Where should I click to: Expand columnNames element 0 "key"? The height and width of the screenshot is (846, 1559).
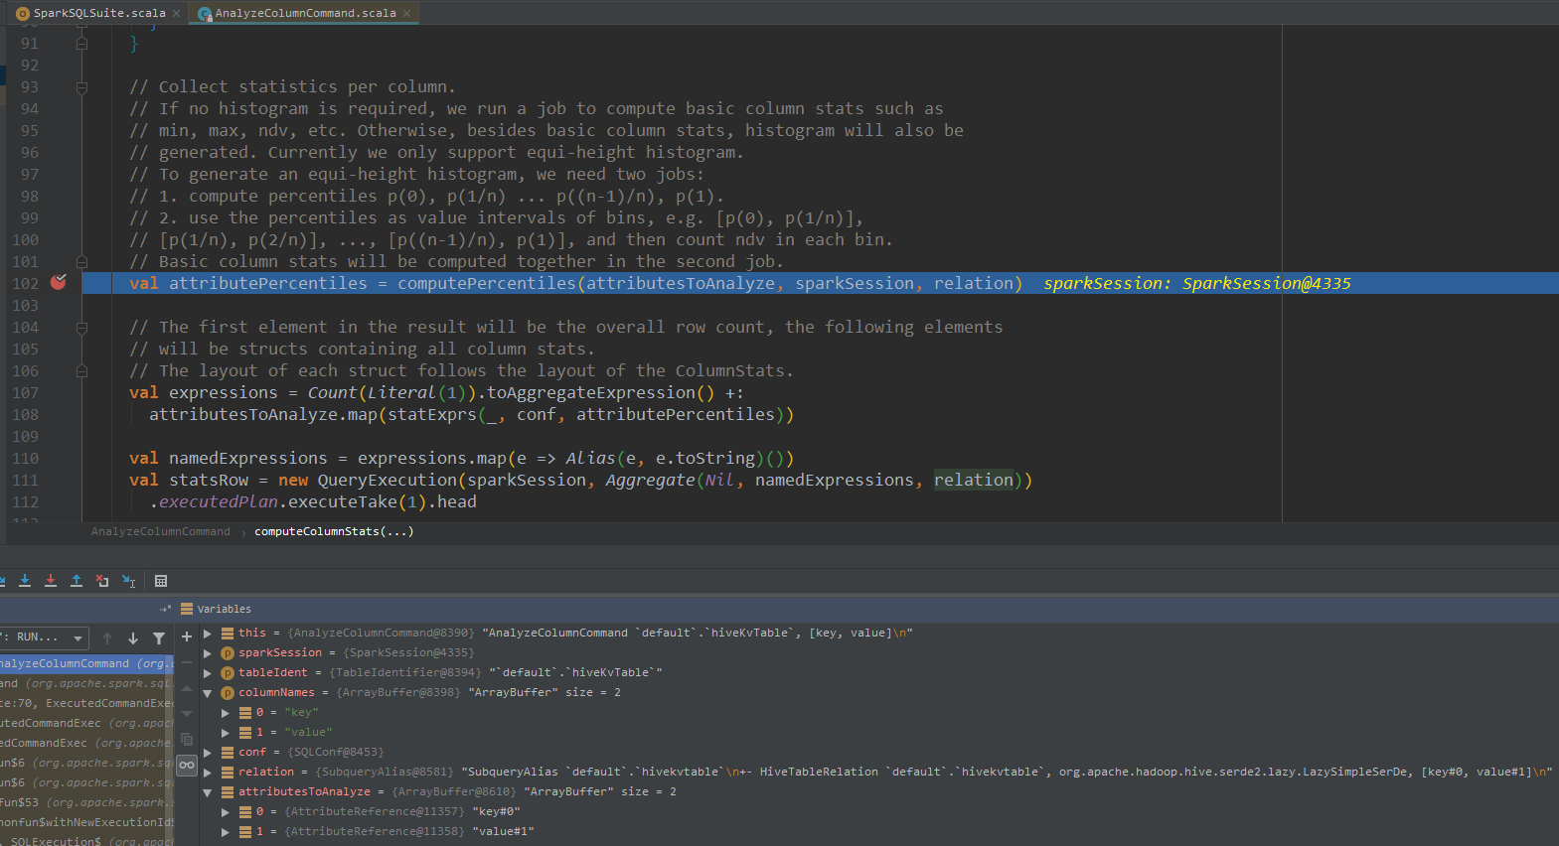pyautogui.click(x=226, y=713)
